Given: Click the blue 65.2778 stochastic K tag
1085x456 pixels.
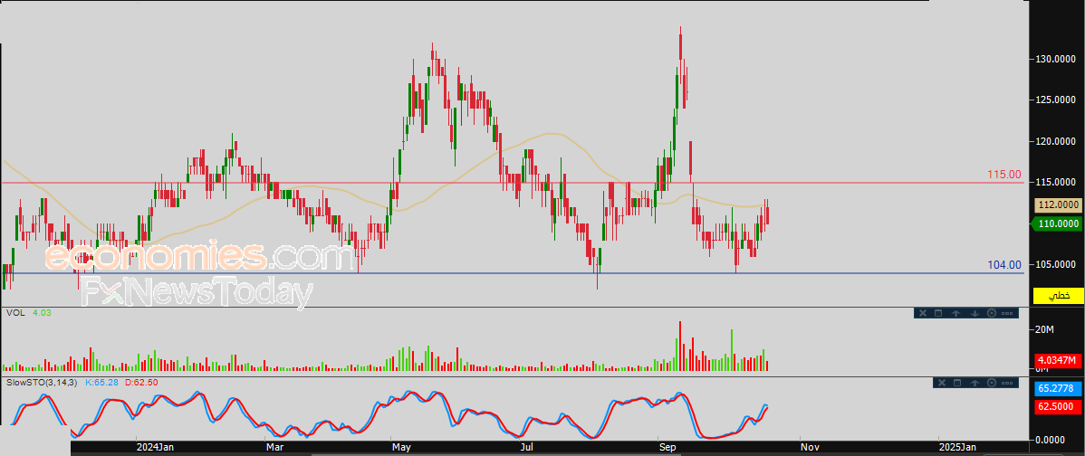Looking at the screenshot, I should pos(1057,389).
